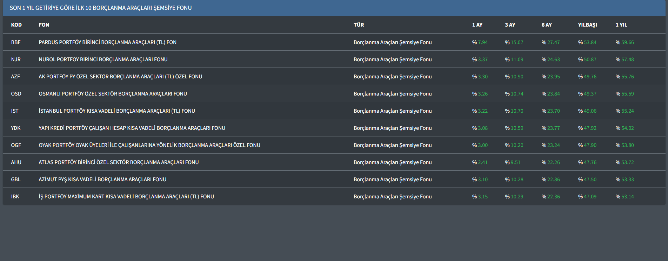668x261 pixels.
Task: Open İstanbul Portföy Kısa Vadeli fund
Action: 116,111
